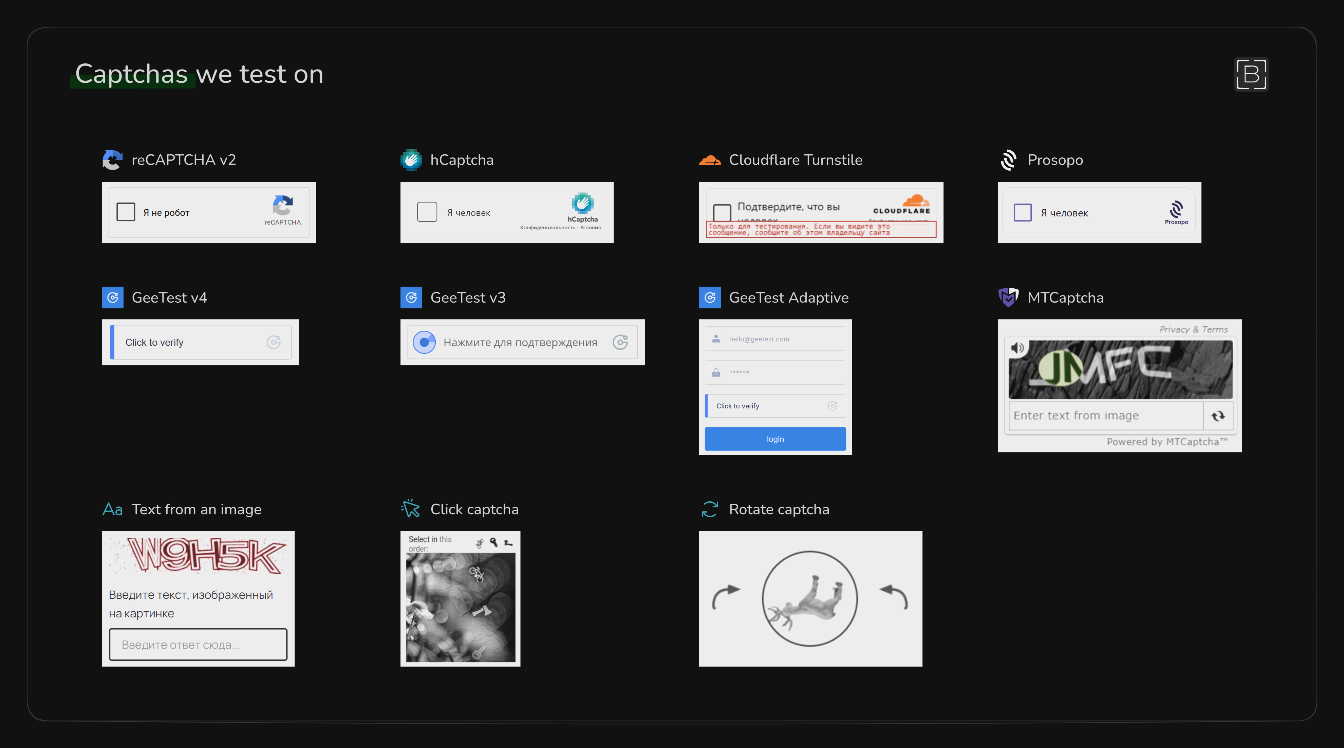Image resolution: width=1344 pixels, height=748 pixels.
Task: Click the GeeTest Adaptive heading icon
Action: [710, 297]
